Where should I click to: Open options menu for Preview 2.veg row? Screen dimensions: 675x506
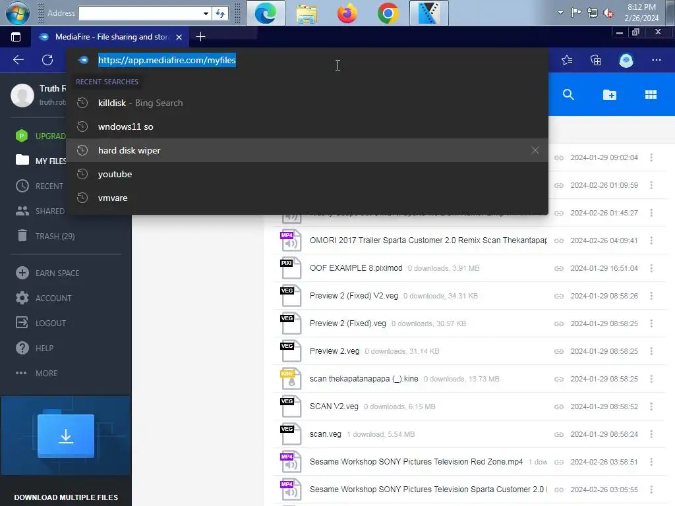[651, 351]
